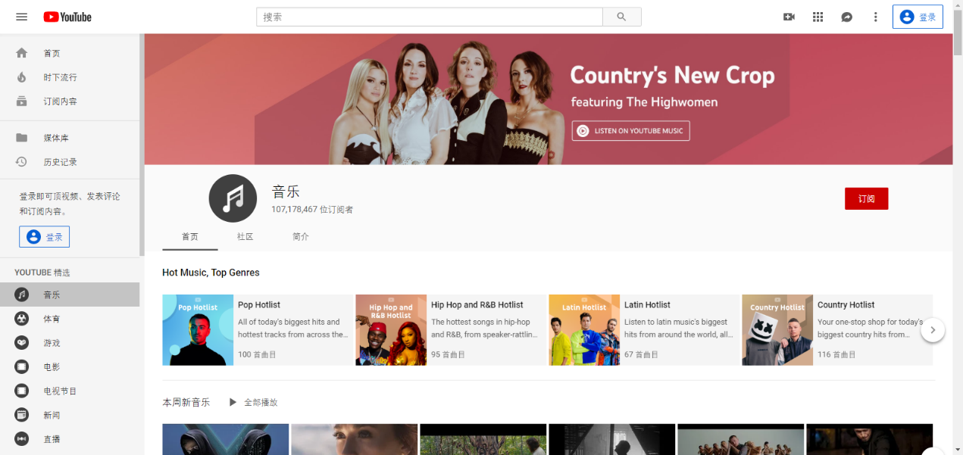This screenshot has width=963, height=455.
Task: Click the music channel avatar icon
Action: [x=233, y=198]
